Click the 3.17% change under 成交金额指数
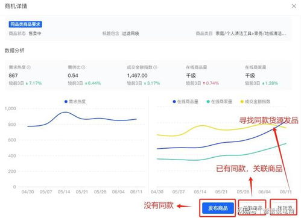Image resolution: width=301 pixels, height=218 pixels. point(152,83)
